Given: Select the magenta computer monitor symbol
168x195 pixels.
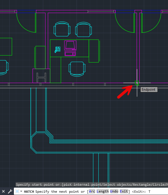Looking at the screenshot, I should click(70, 45).
